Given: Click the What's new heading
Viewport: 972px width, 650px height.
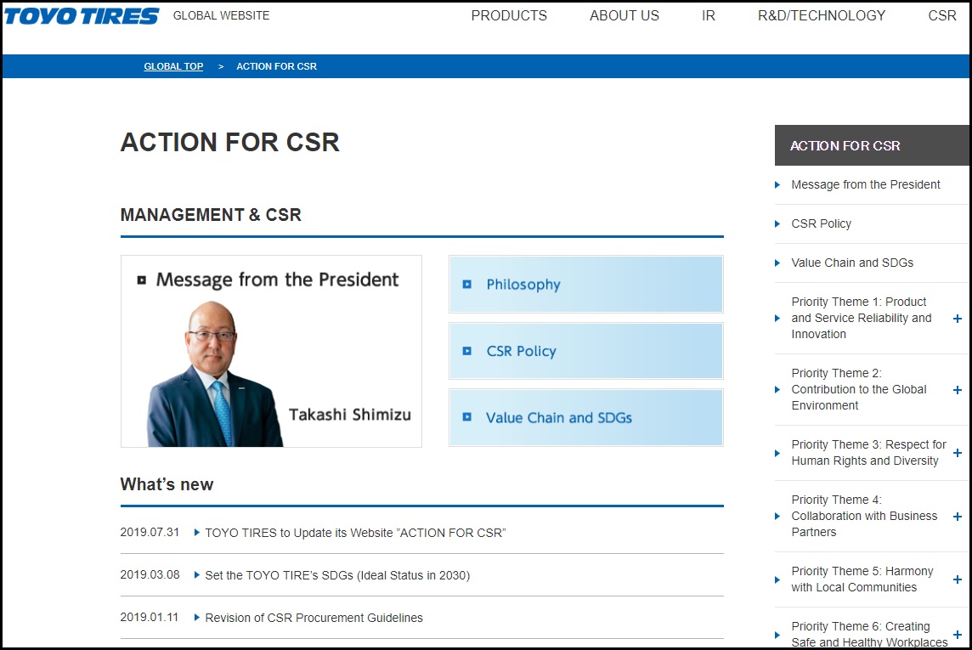Looking at the screenshot, I should click(167, 484).
